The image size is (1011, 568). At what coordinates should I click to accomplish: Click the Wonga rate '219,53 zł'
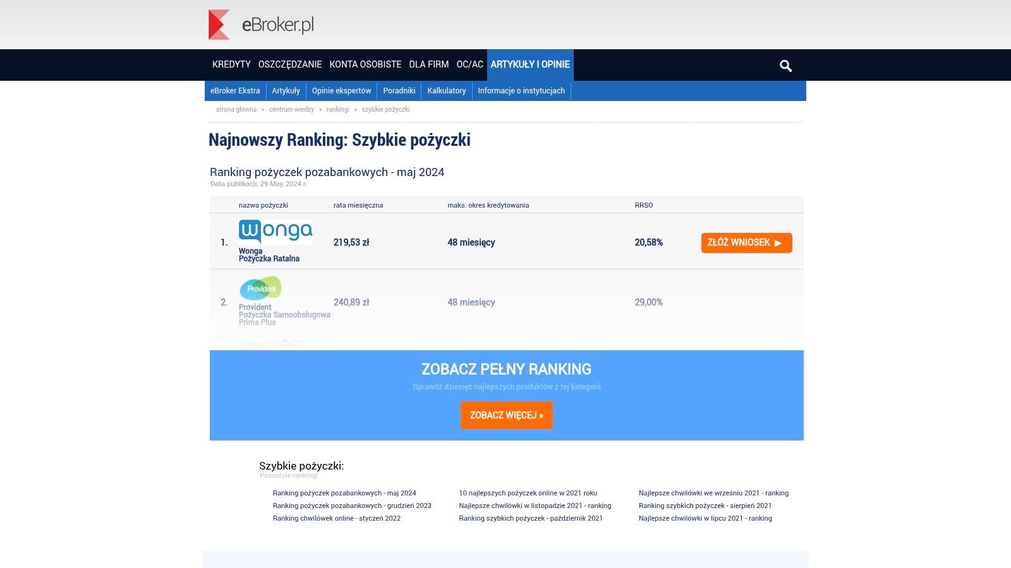351,242
